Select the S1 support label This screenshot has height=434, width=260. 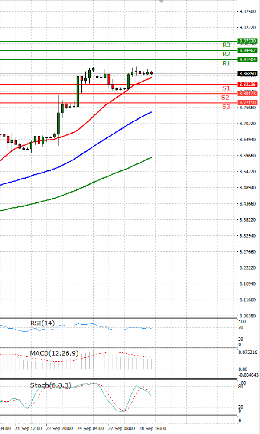(x=226, y=88)
